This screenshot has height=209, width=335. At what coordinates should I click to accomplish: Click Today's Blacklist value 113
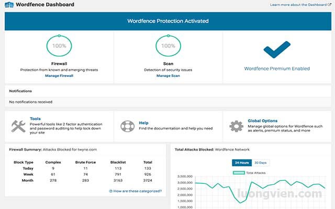(118, 168)
